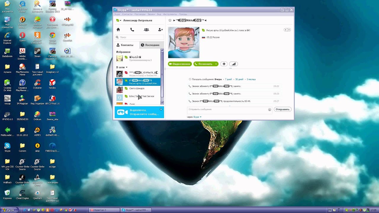The width and height of the screenshot is (379, 213).
Task: Show messages from 7 дней
Action: [x=228, y=79]
